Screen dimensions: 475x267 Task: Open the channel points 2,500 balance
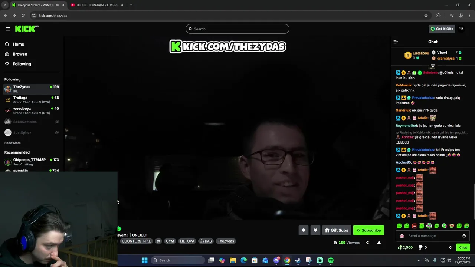tap(405, 247)
